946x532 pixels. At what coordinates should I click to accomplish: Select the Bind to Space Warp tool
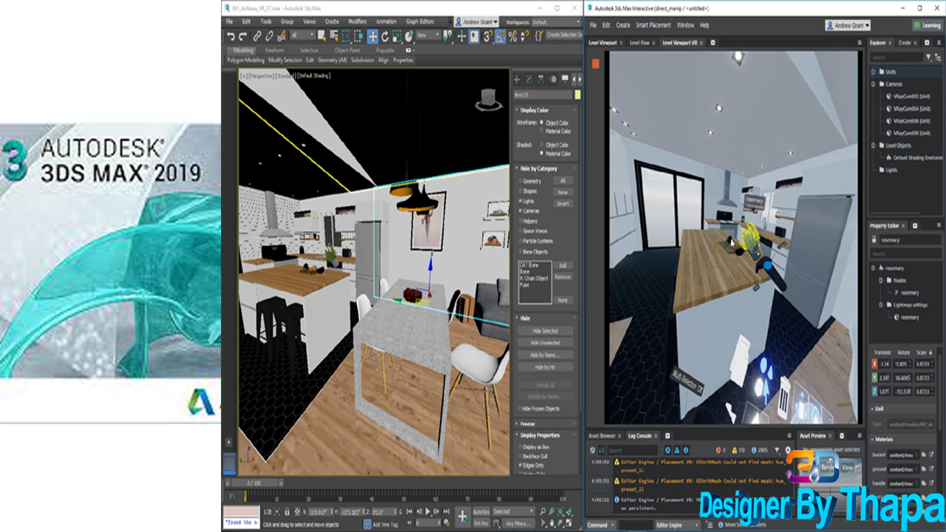pos(281,35)
